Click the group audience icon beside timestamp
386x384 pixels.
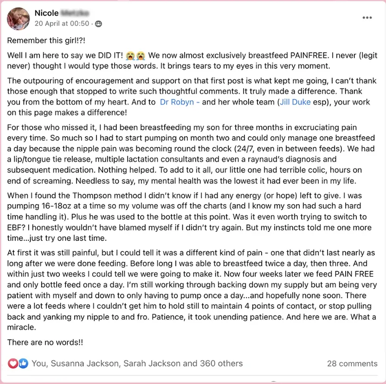pos(98,24)
